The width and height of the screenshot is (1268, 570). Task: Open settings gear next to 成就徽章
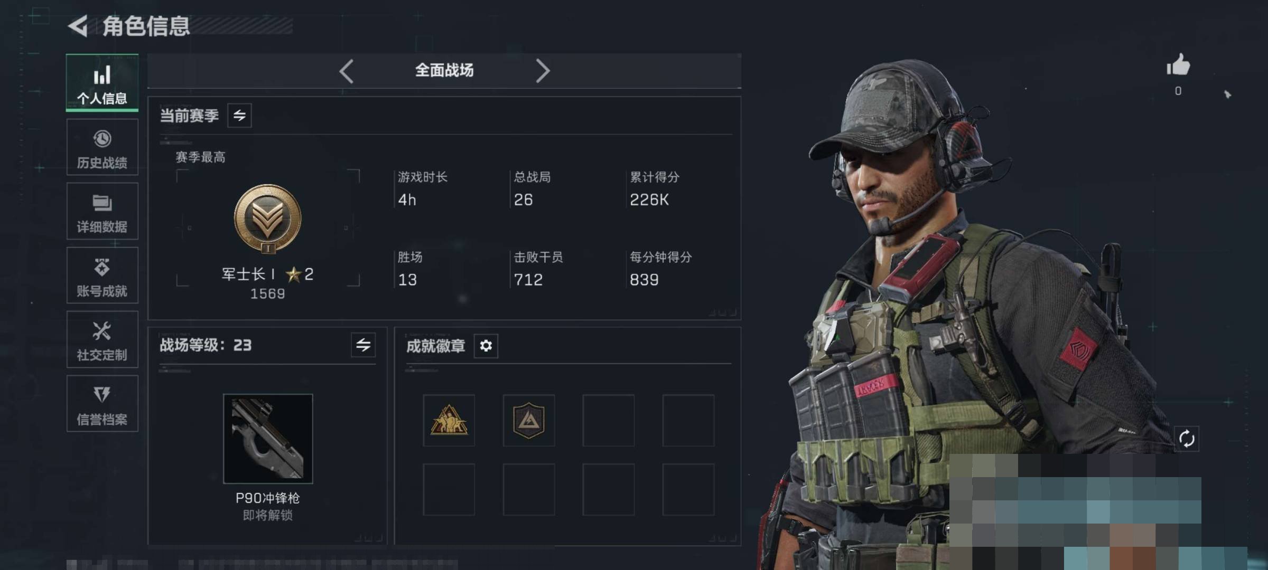tap(486, 346)
